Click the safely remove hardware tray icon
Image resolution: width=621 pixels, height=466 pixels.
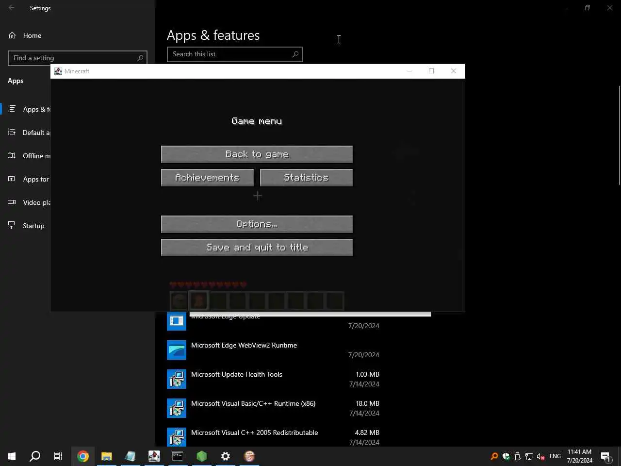click(x=518, y=456)
